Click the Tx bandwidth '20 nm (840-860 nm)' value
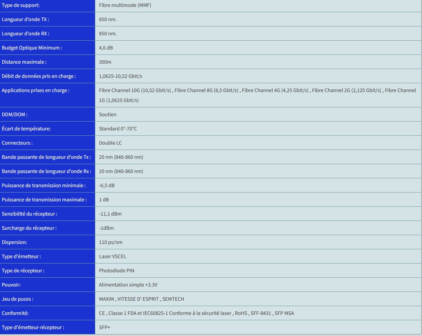Screen dimensions: 422x336 click(121, 157)
